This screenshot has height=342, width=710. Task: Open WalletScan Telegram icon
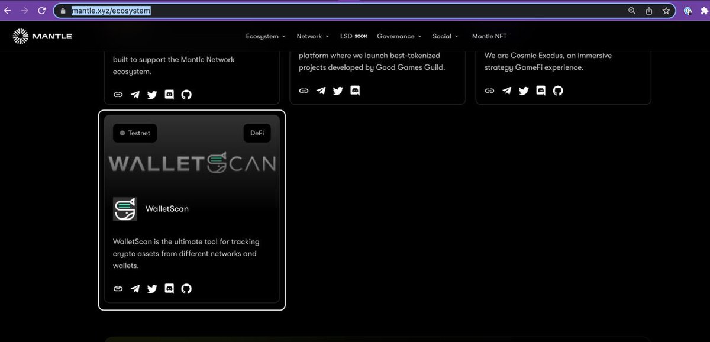(x=135, y=289)
